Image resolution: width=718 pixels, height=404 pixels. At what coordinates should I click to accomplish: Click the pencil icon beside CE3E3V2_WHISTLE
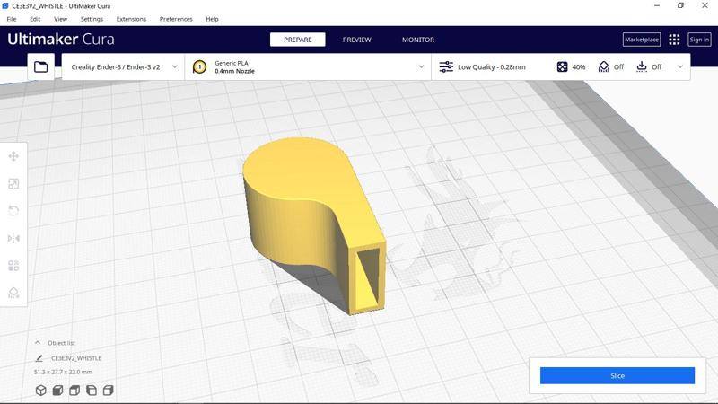(x=39, y=358)
